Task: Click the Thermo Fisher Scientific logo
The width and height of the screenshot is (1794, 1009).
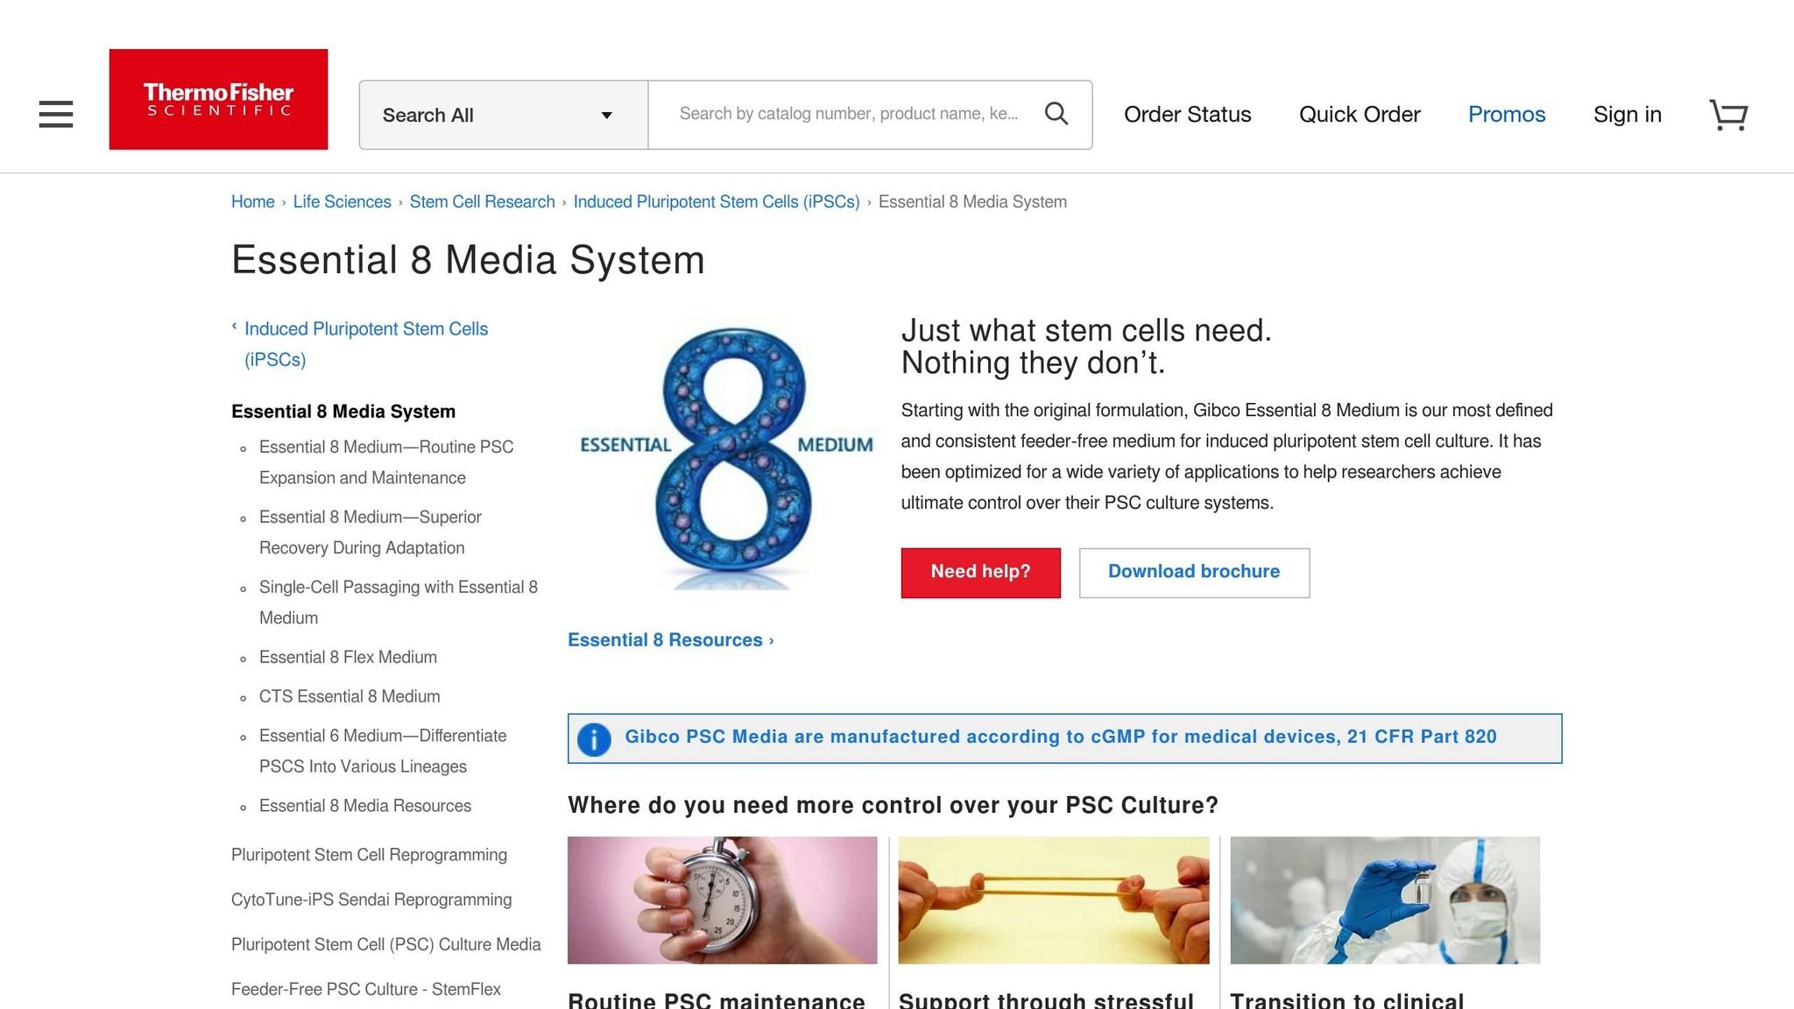Action: (x=218, y=99)
